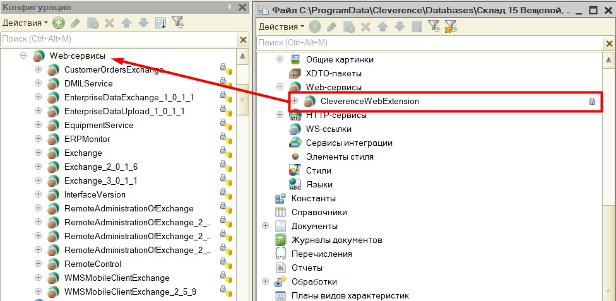Click the Стили icon

pyautogui.click(x=295, y=170)
